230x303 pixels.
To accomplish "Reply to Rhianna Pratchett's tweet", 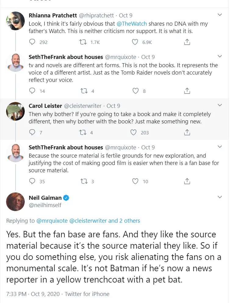I will pyautogui.click(x=33, y=42).
